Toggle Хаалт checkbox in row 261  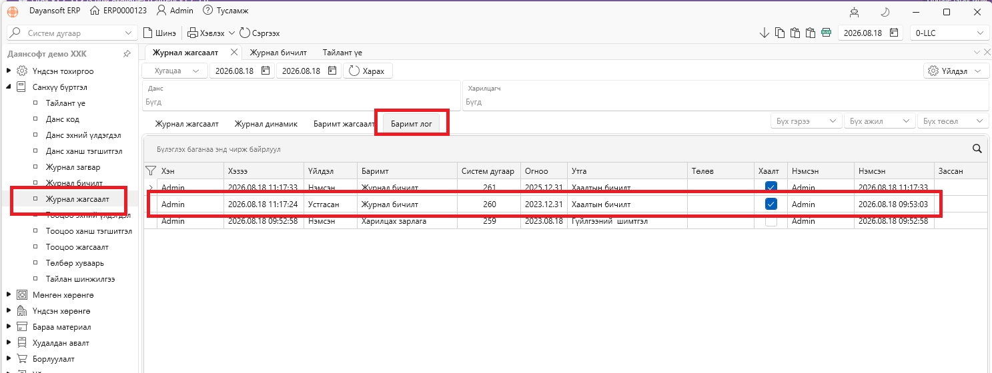771,188
